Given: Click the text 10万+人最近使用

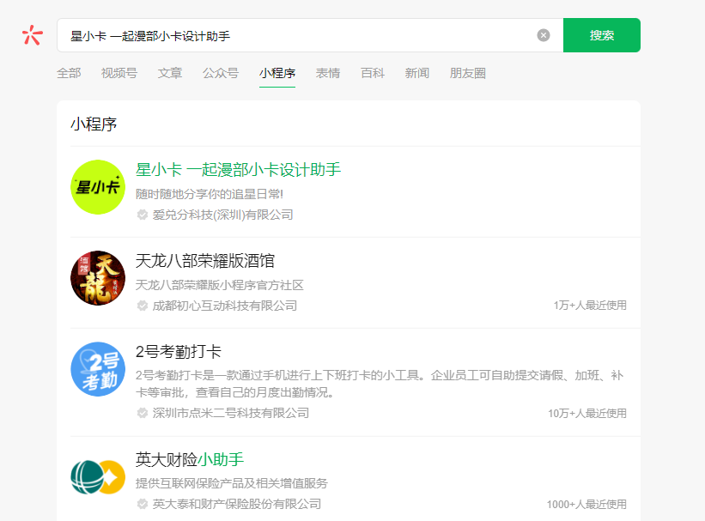Looking at the screenshot, I should coord(587,413).
